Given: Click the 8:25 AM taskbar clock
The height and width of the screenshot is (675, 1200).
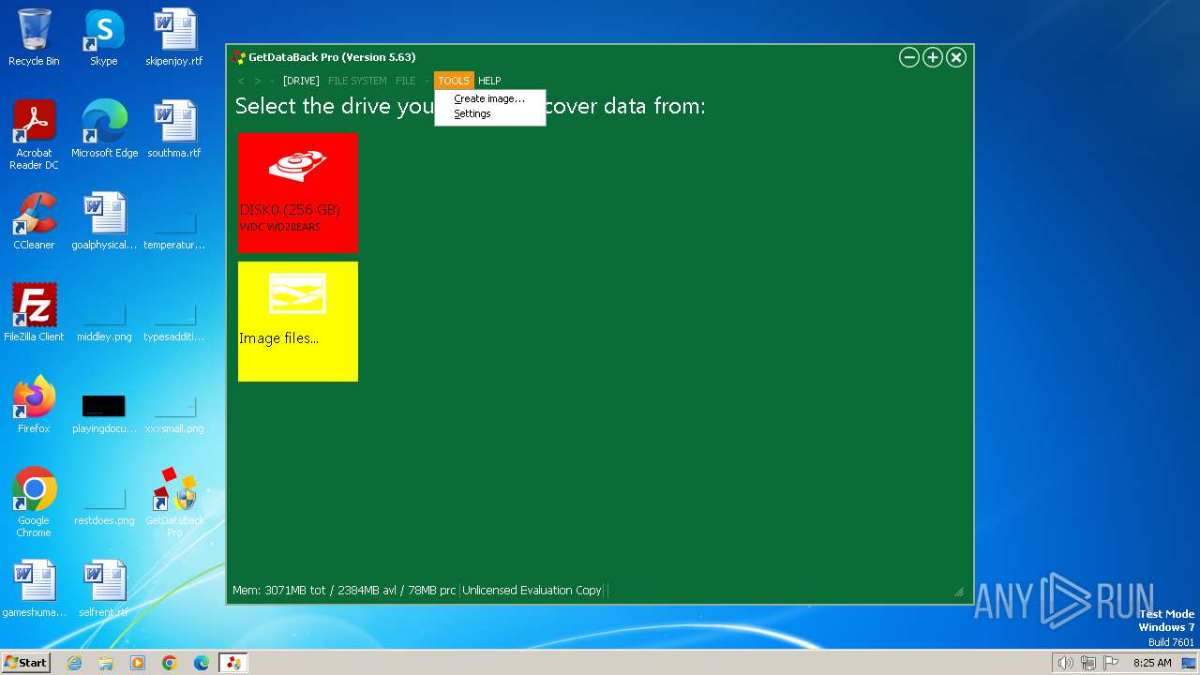Looking at the screenshot, I should click(x=1152, y=663).
